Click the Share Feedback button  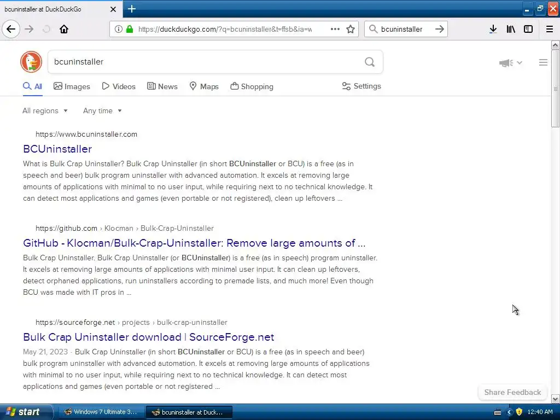click(x=512, y=392)
